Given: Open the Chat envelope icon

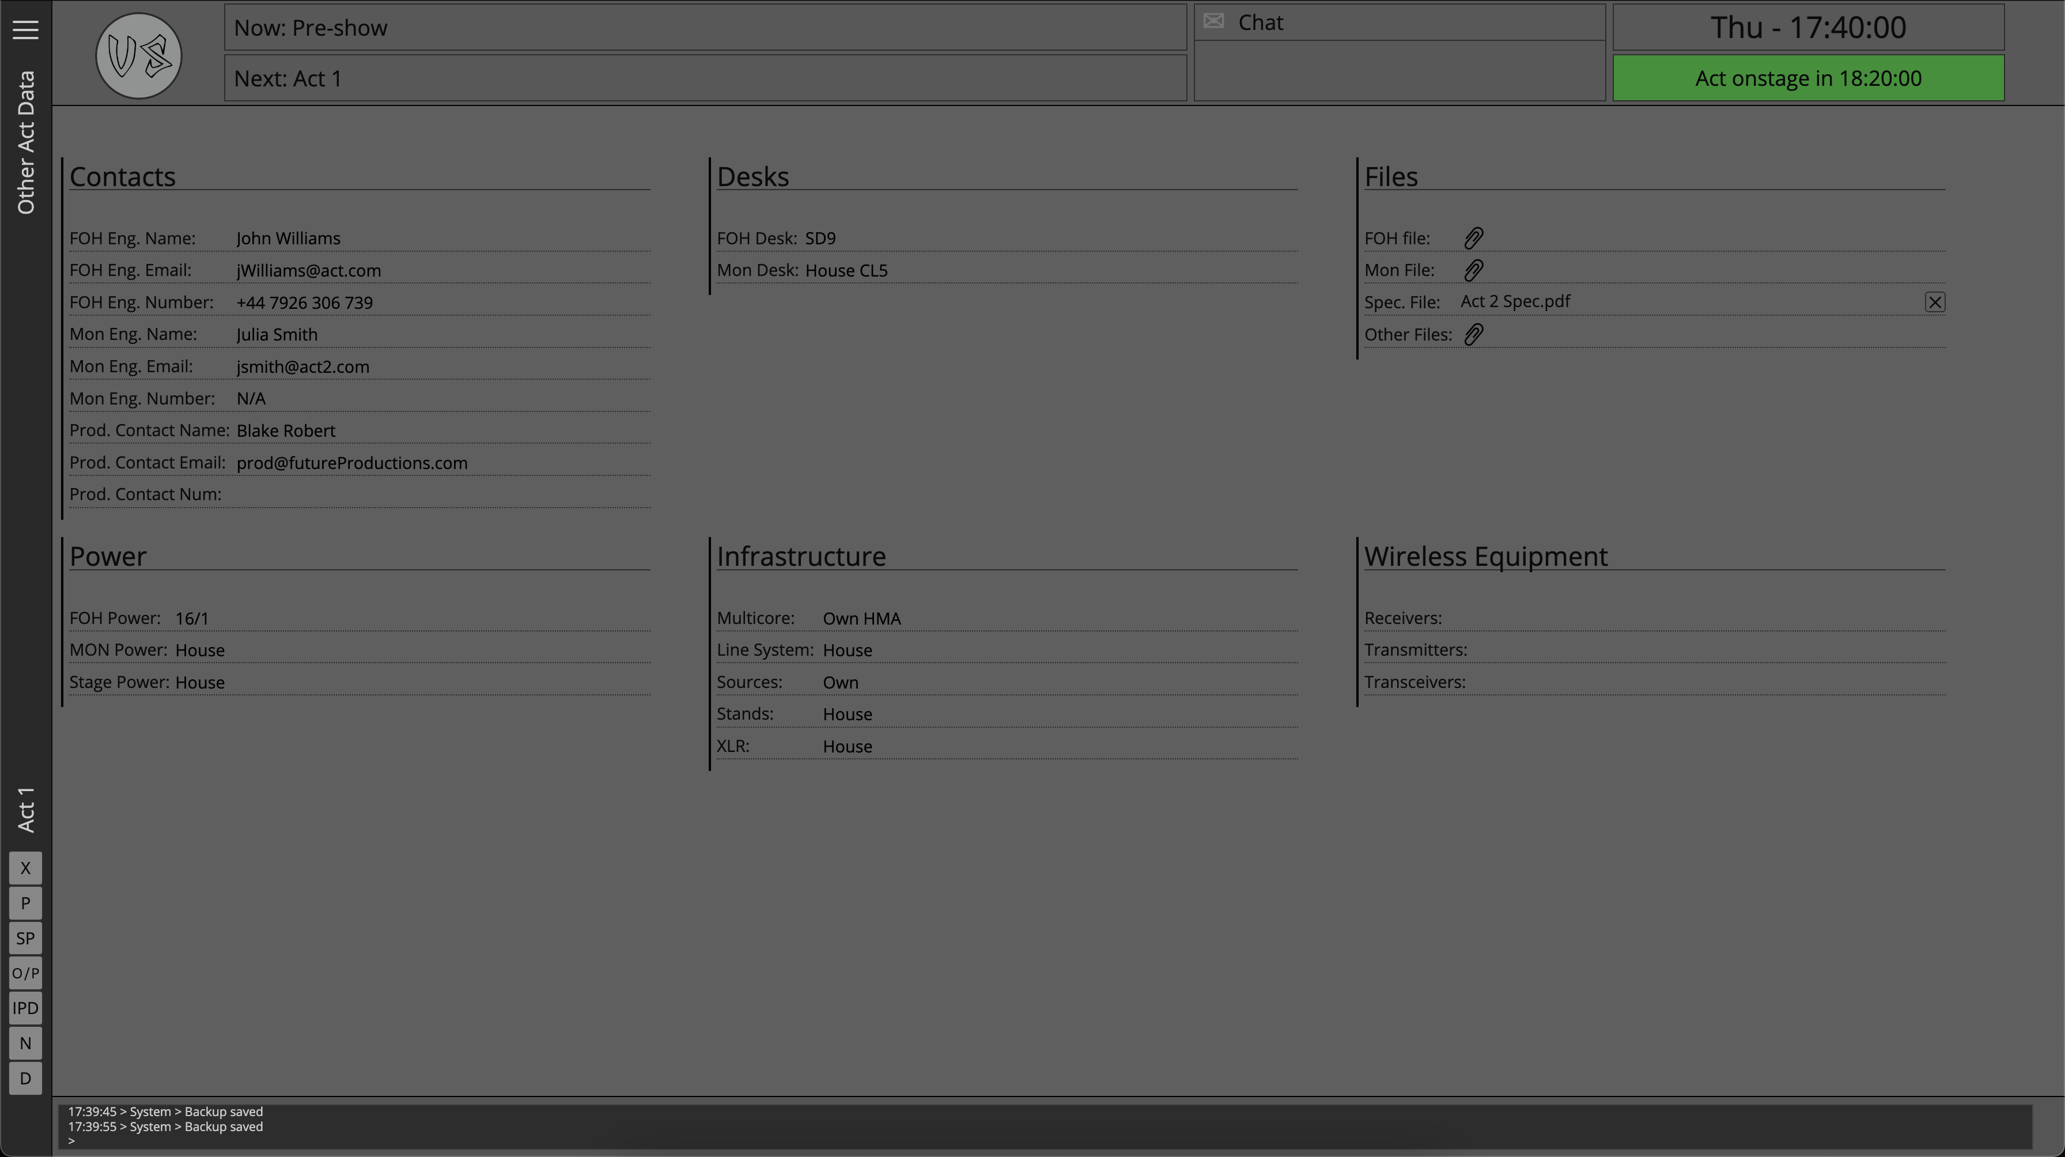Looking at the screenshot, I should [x=1213, y=21].
